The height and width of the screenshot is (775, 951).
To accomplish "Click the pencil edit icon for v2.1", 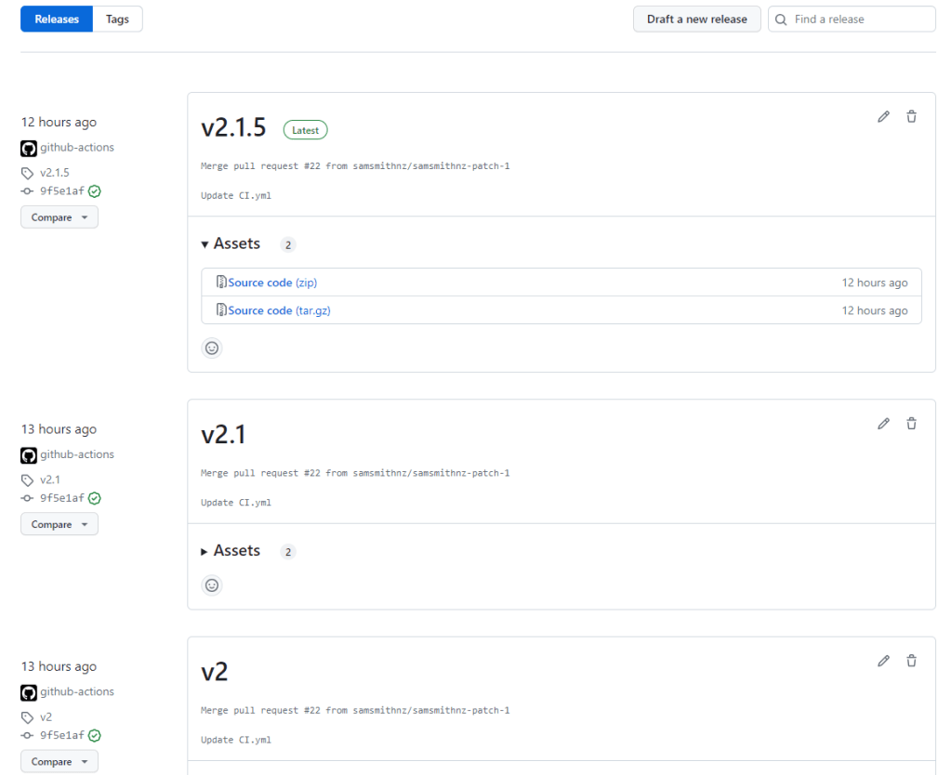I will click(x=883, y=424).
